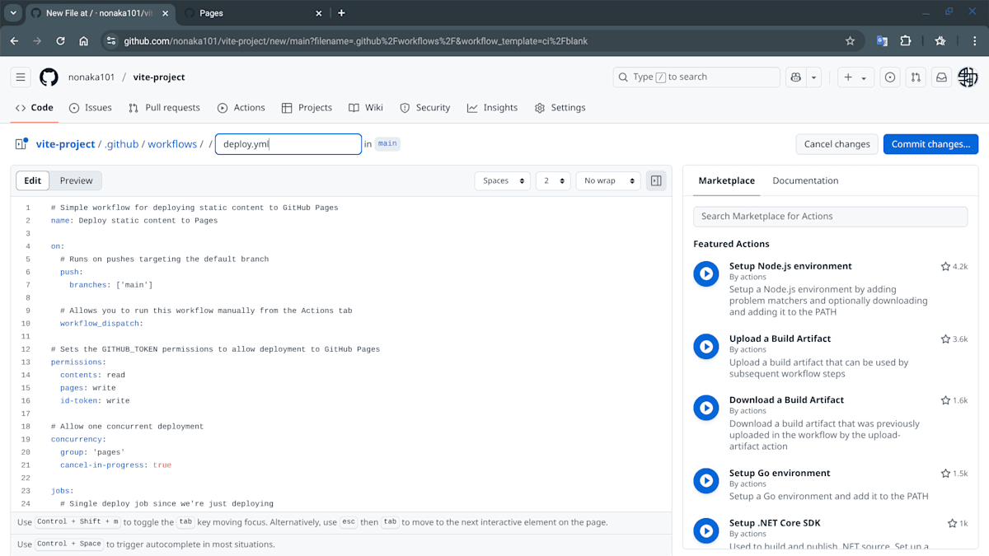Screen dimensions: 989x556
Task: Click the 'workflow_dispatch:' code line
Action: 101,324
